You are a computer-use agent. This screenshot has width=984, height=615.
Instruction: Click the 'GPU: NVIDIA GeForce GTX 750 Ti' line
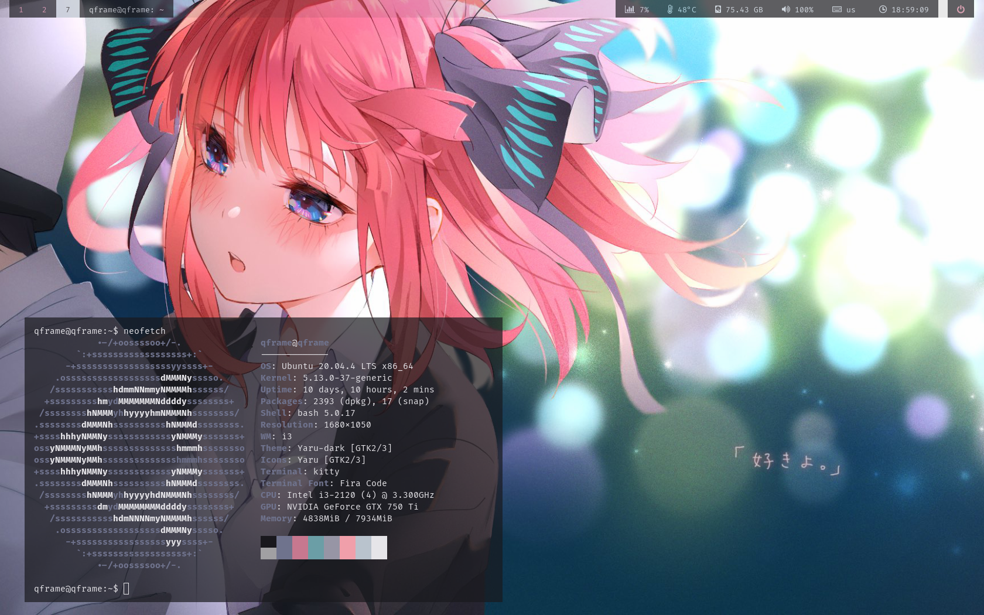pos(340,507)
